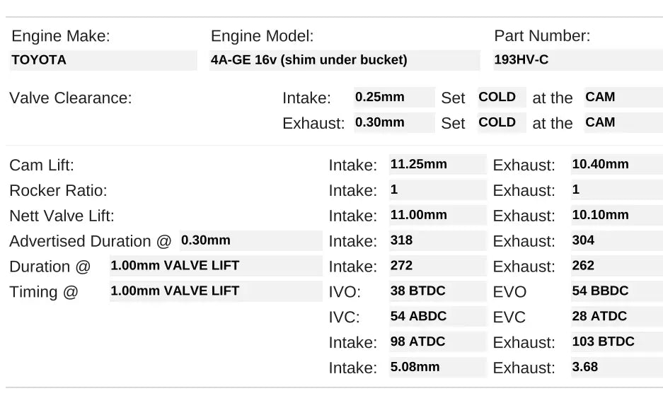Select the exhaust valve clearance 0.30mm field
Image resolution: width=663 pixels, height=415 pixels.
pos(394,122)
